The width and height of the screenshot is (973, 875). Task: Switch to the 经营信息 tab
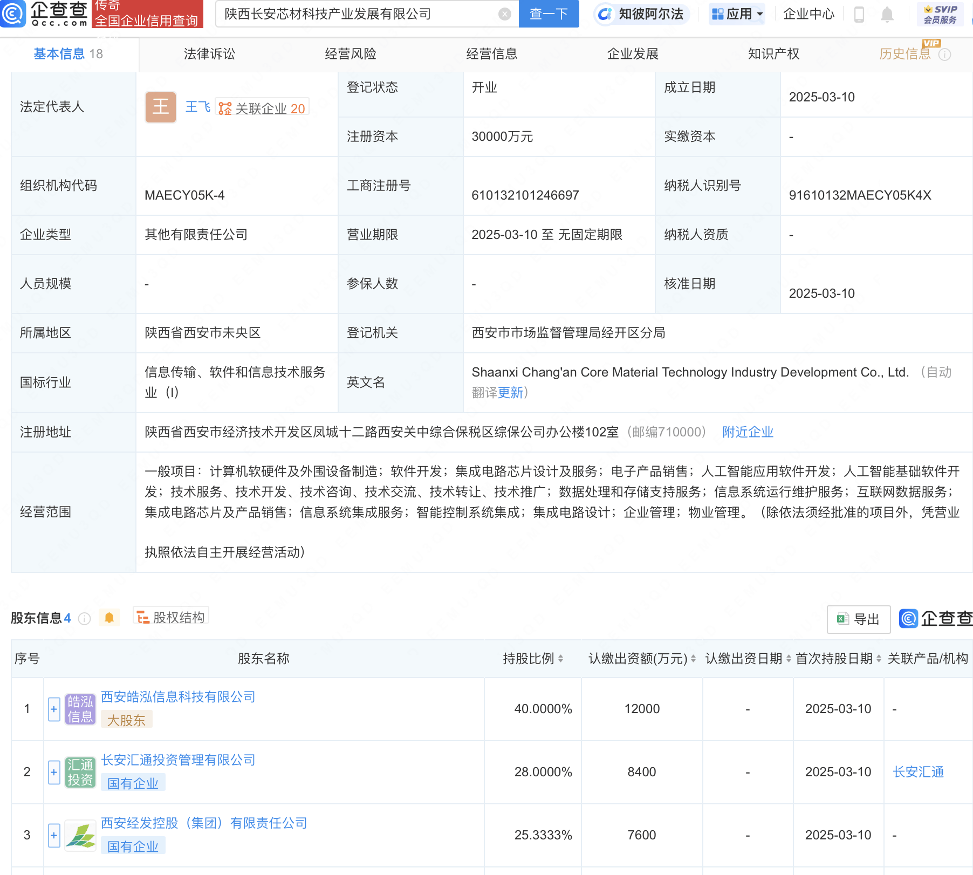pyautogui.click(x=491, y=54)
